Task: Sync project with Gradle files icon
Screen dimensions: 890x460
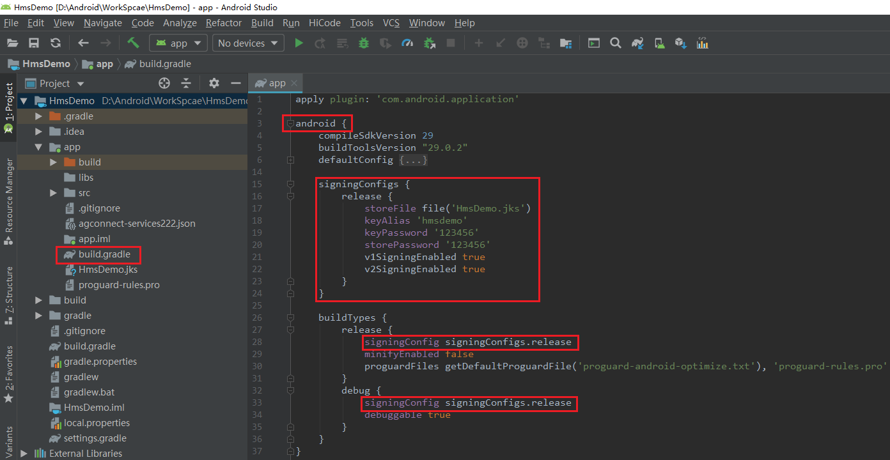Action: pos(637,43)
